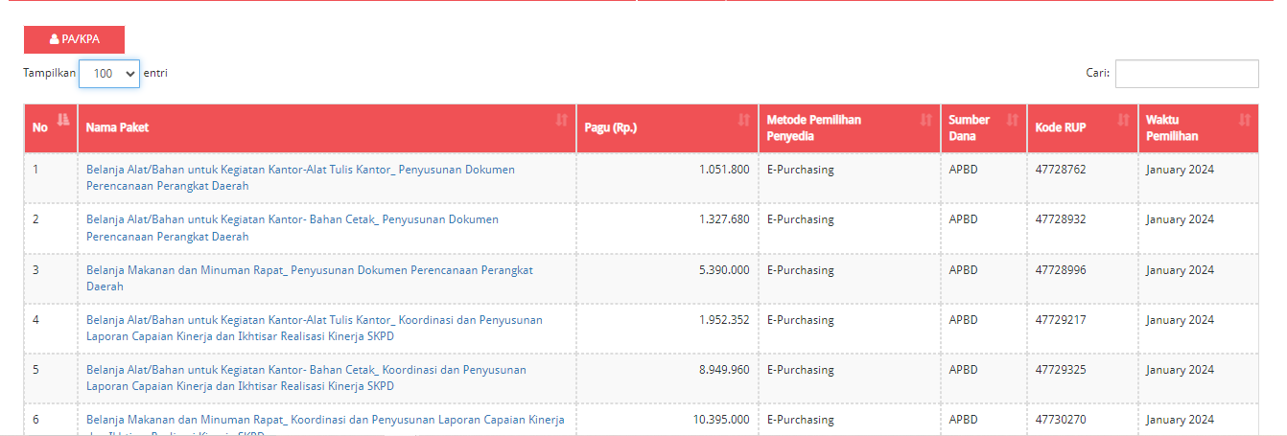Sort by Nama Paket column icon

click(x=562, y=120)
